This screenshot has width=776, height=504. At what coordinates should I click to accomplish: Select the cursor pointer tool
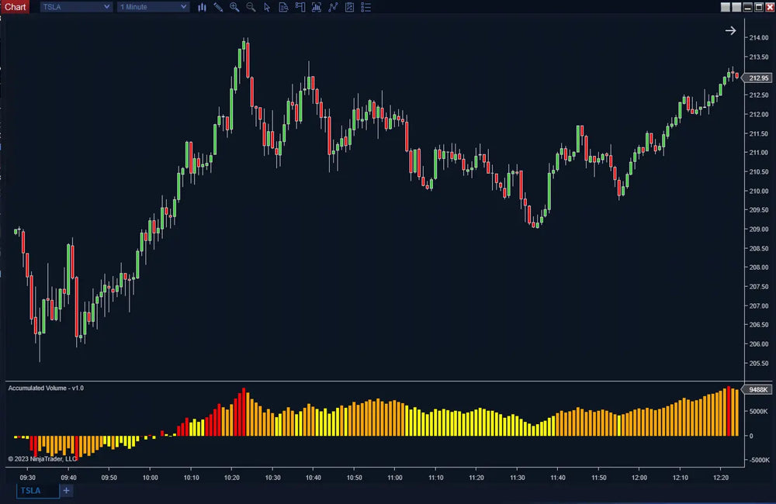[267, 7]
